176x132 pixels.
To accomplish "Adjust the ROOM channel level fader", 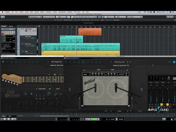I will [x=163, y=96].
